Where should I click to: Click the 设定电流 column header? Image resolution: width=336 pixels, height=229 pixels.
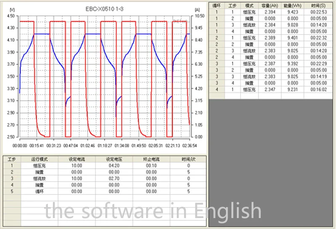[77, 159]
